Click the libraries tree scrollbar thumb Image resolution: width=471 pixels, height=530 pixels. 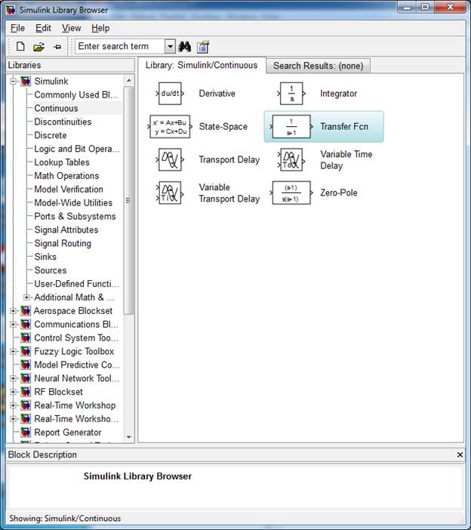point(128,200)
